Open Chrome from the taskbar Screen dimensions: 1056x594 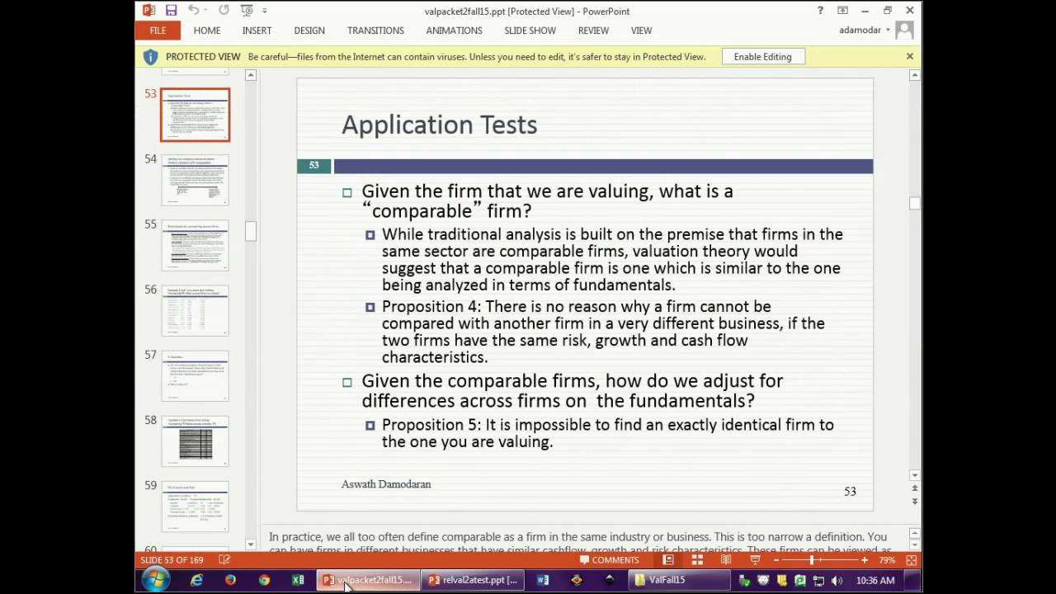[x=264, y=580]
